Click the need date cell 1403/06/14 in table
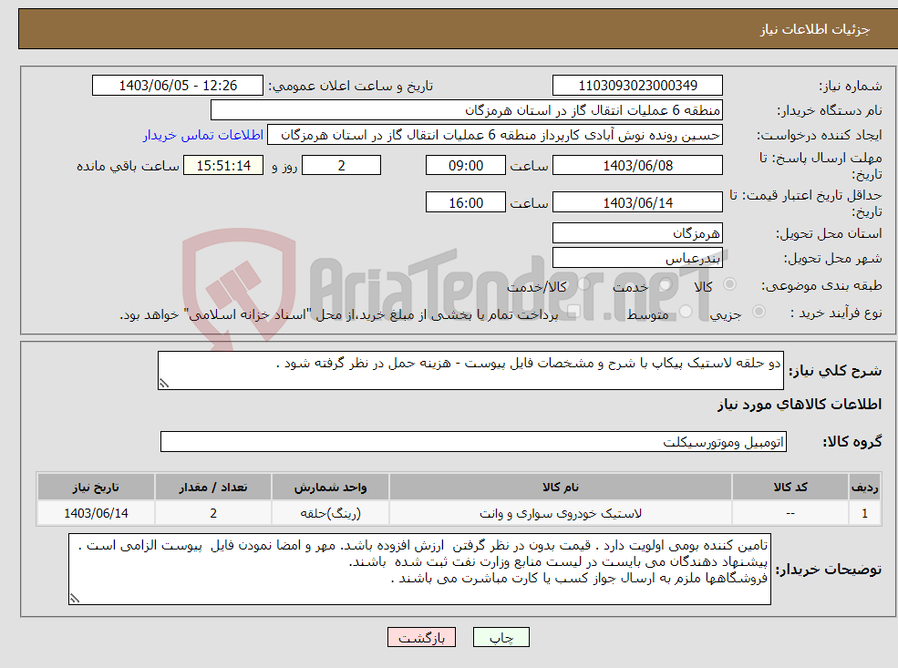Image resolution: width=898 pixels, height=668 pixels. [96, 513]
